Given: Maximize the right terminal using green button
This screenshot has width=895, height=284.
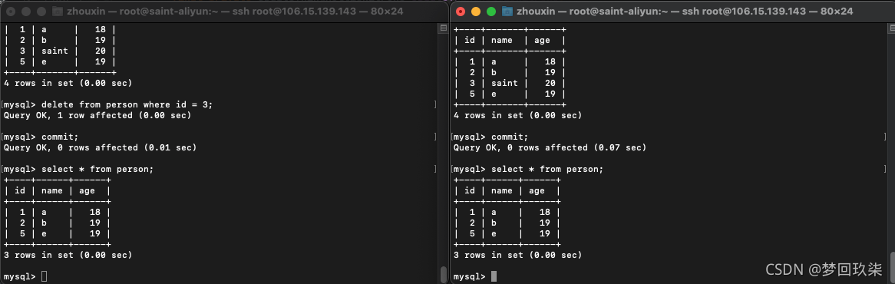Looking at the screenshot, I should click(491, 12).
